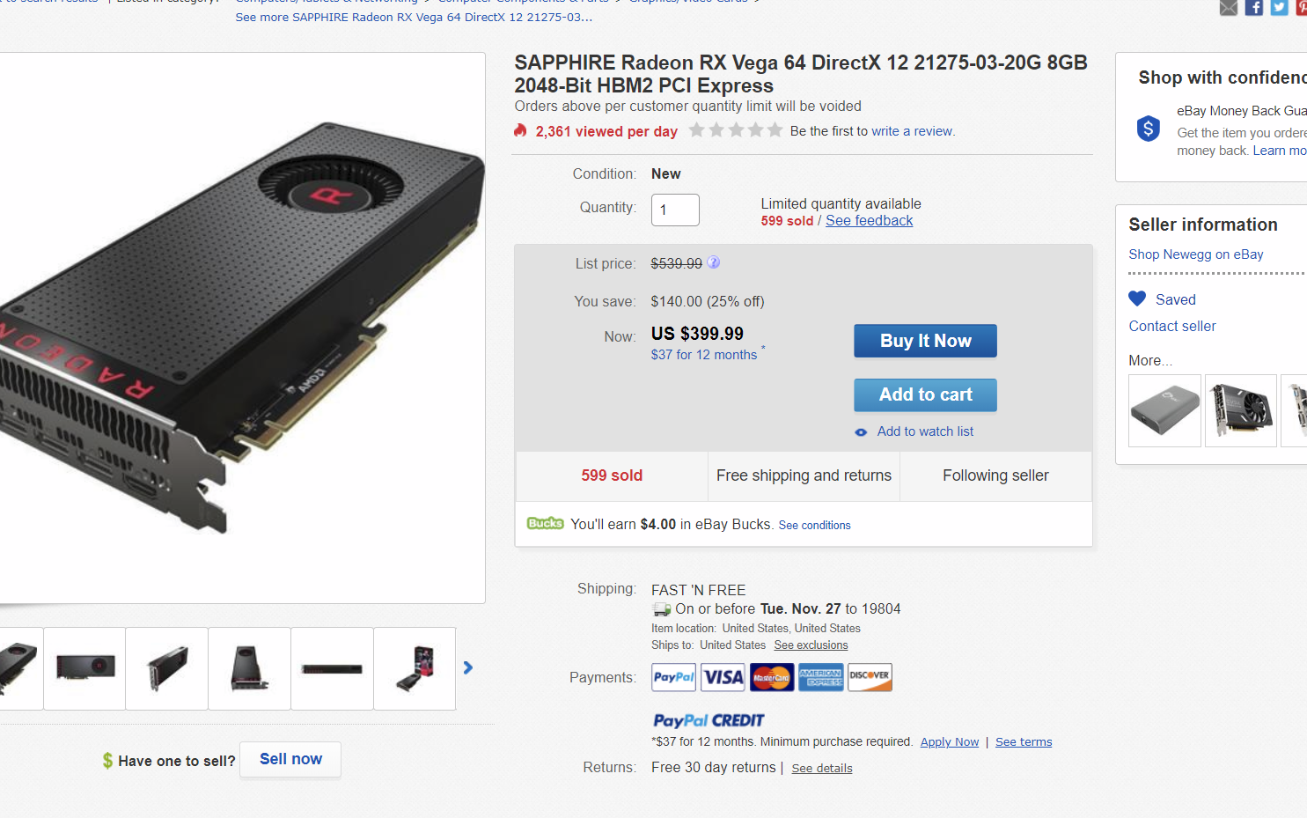Open the list price help tooltip icon
1307x818 pixels.
[x=713, y=262]
